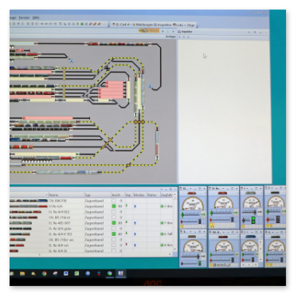Open the train list panel dropdown arrow
294x294 pixels.
pos(162,189)
